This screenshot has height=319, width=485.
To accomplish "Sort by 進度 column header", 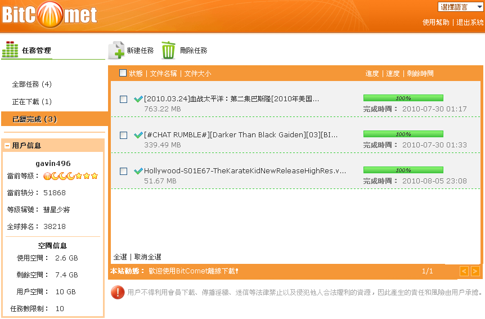I will 372,74.
